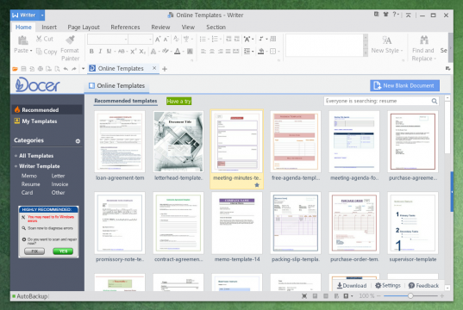
Task: Click the Memo category link
Action: (29, 176)
